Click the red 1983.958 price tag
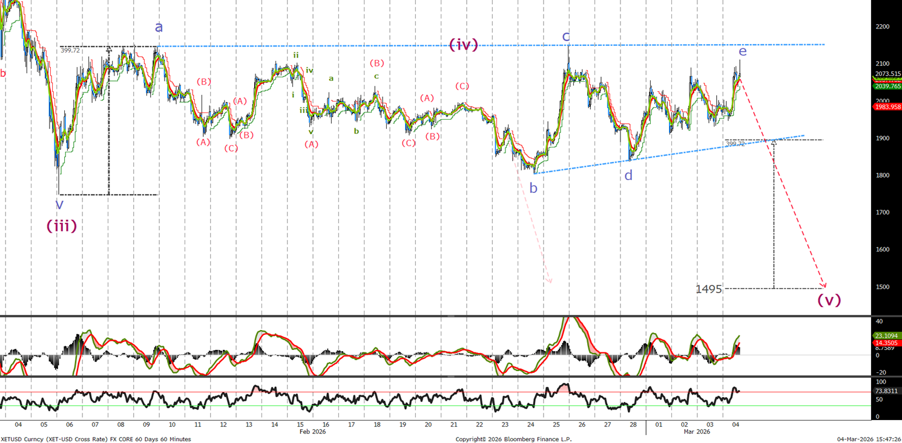This screenshot has width=902, height=443. [x=886, y=107]
